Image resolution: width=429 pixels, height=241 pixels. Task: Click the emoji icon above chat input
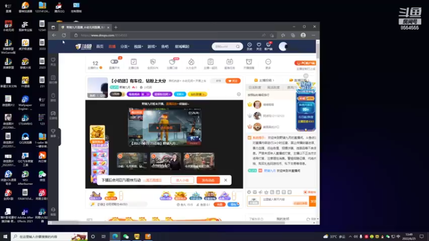point(249,192)
